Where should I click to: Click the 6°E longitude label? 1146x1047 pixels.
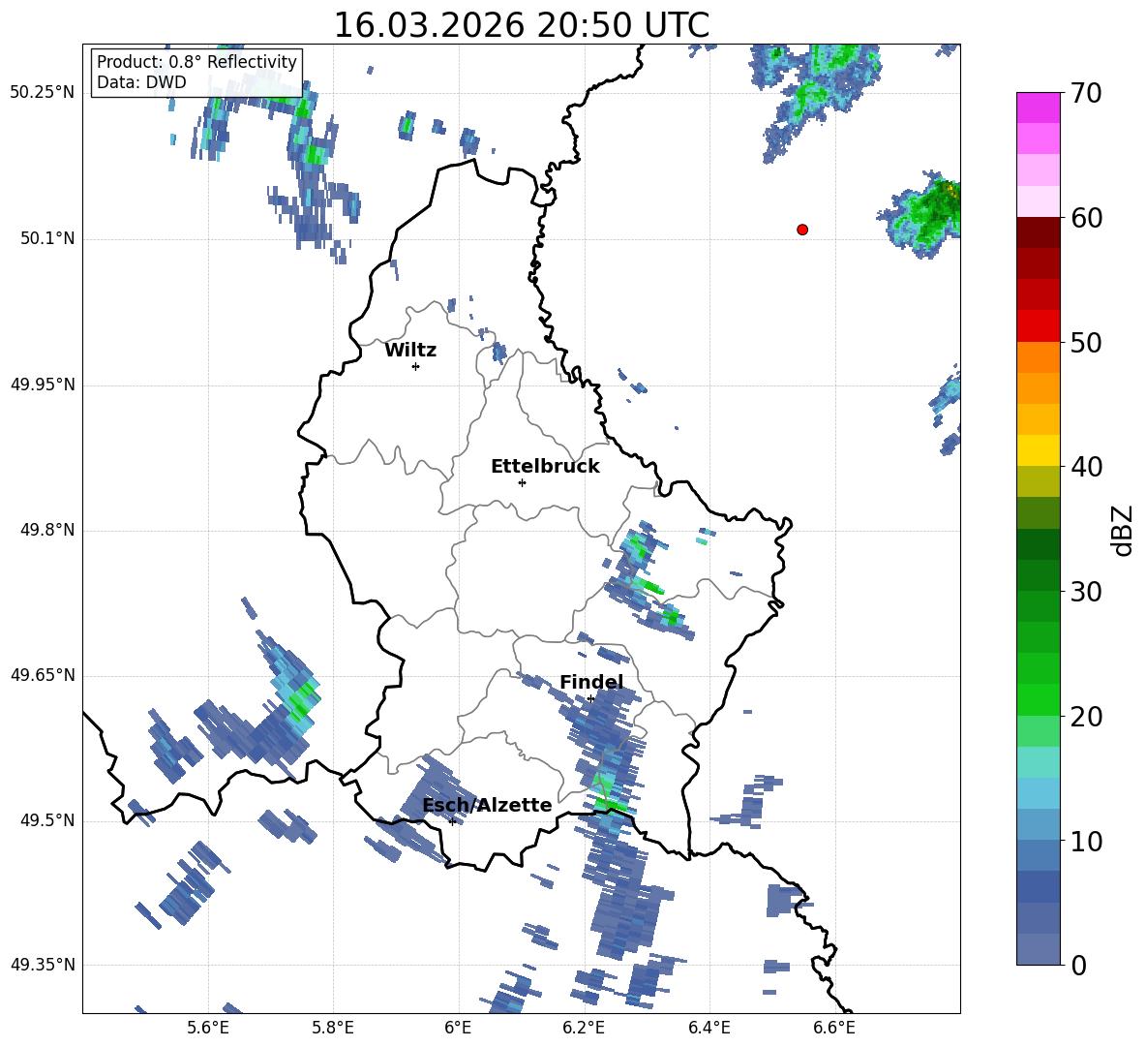pyautogui.click(x=458, y=1028)
